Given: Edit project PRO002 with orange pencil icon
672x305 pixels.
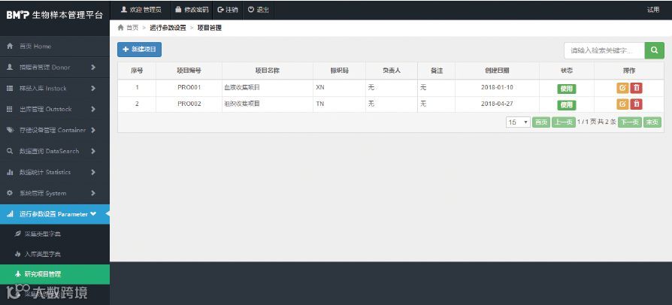Looking at the screenshot, I should tap(622, 104).
